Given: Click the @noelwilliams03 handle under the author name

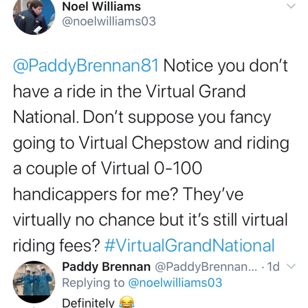Looking at the screenshot, I should tap(109, 21).
